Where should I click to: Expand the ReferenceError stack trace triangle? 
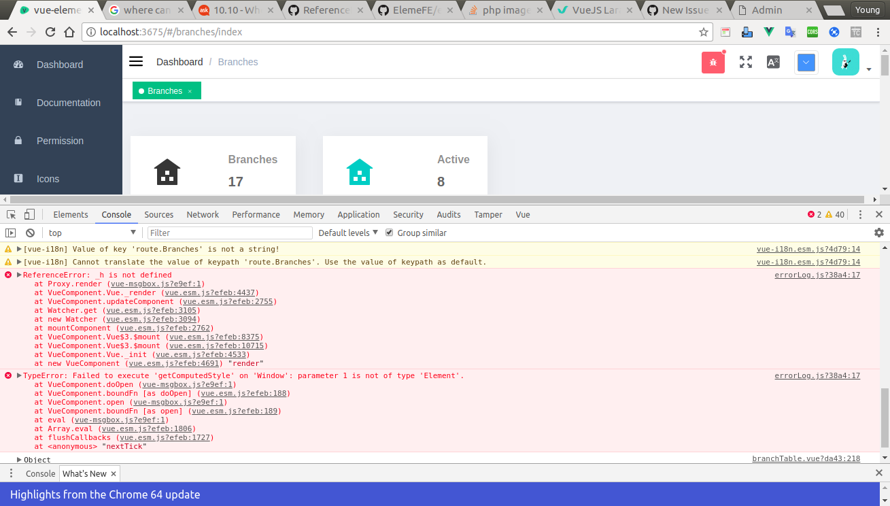pyautogui.click(x=18, y=275)
